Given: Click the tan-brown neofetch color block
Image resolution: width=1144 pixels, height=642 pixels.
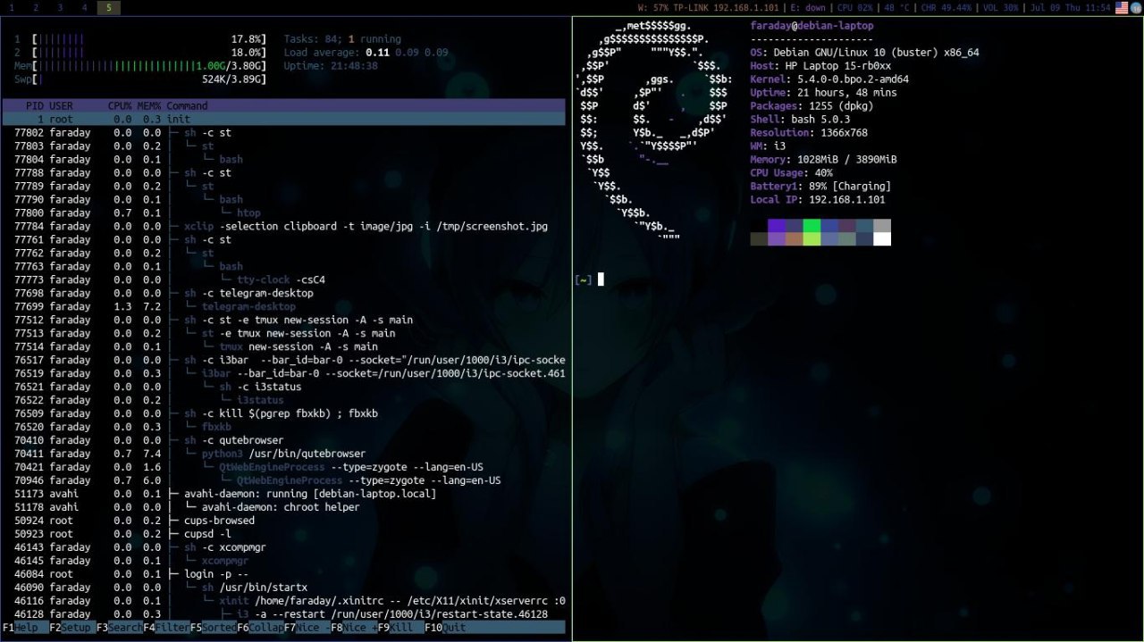Looking at the screenshot, I should tap(794, 238).
